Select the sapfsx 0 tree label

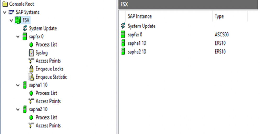[x=36, y=37]
